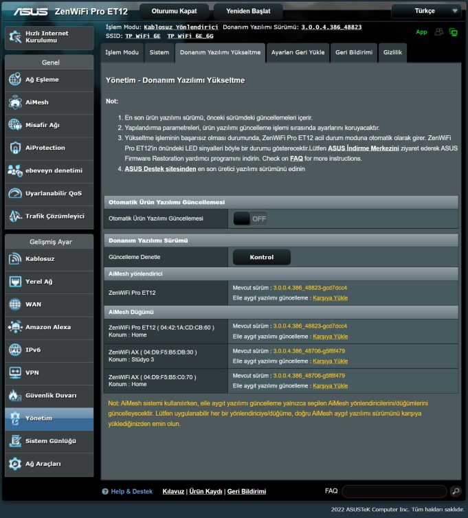Click Karşıya Yükle for ET12 node 04:42:1A:CD:CB:60
This screenshot has width=468, height=518.
click(x=330, y=337)
